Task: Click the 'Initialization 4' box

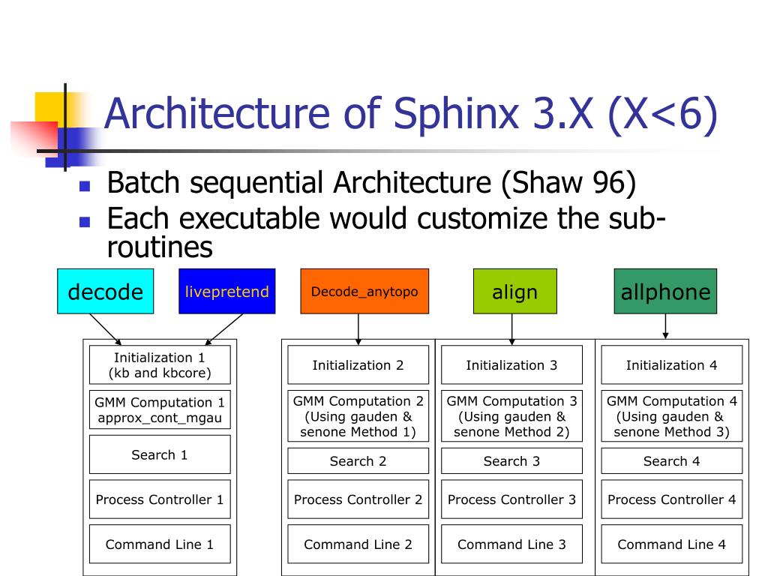Action: click(x=671, y=365)
